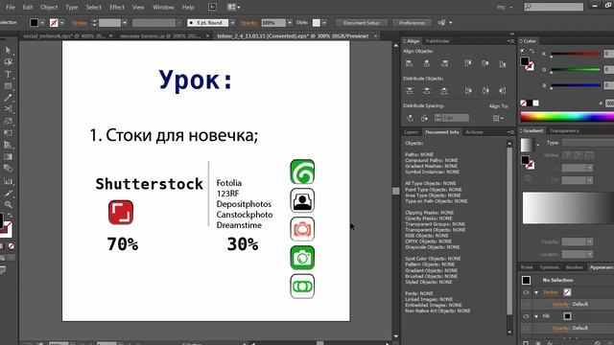The image size is (614, 345).
Task: Select the Type tool
Action: click(x=8, y=75)
